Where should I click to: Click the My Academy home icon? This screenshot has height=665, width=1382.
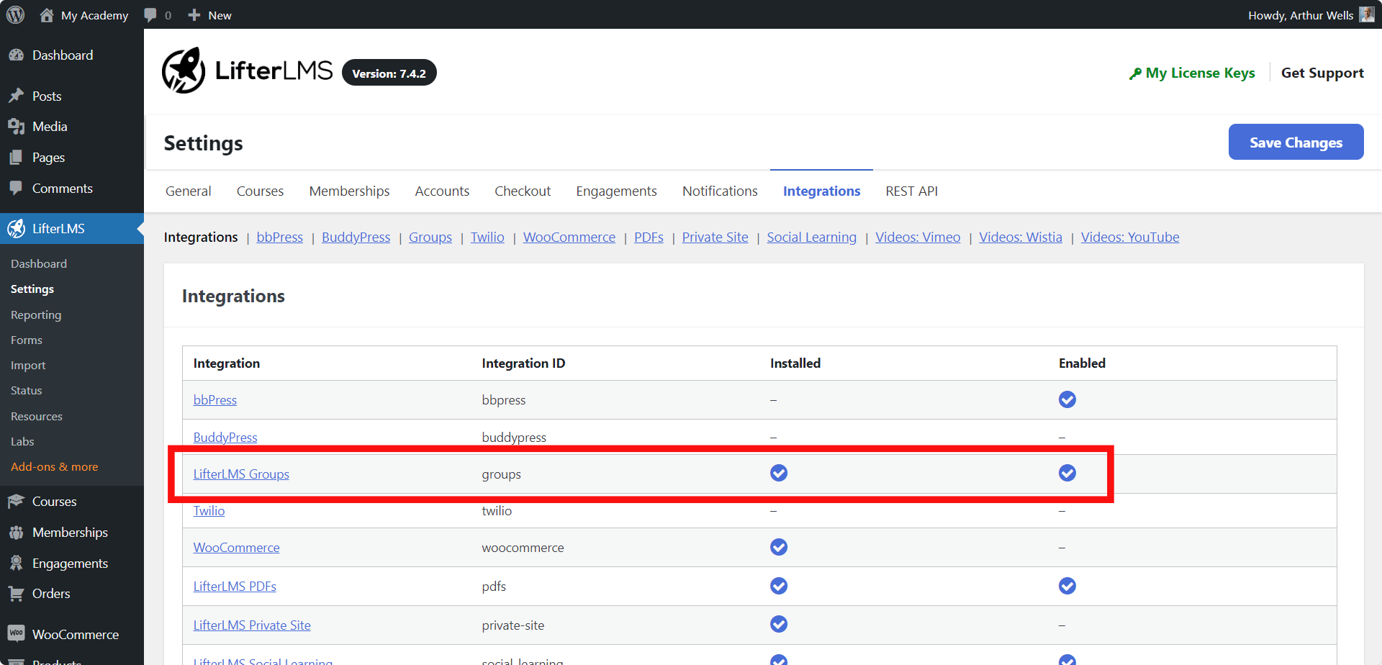click(x=47, y=15)
